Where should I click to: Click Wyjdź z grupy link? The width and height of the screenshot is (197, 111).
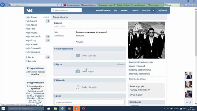pos(136,95)
